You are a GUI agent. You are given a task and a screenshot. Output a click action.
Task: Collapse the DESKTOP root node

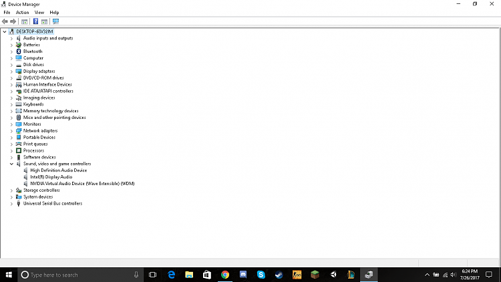click(x=5, y=31)
